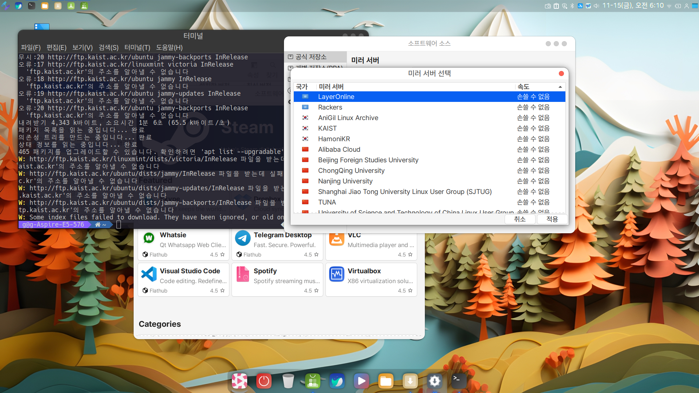Select Beijing Foreign Studies University mirror
The height and width of the screenshot is (393, 699).
pyautogui.click(x=430, y=160)
